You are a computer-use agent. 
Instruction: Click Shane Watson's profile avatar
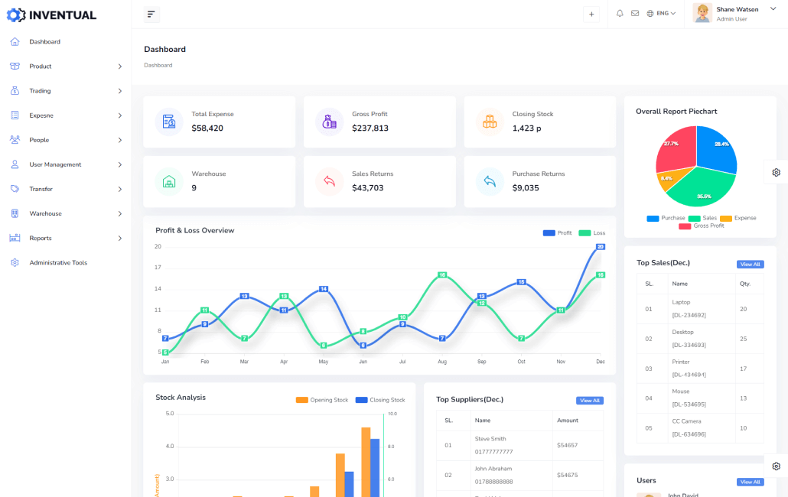pyautogui.click(x=702, y=13)
